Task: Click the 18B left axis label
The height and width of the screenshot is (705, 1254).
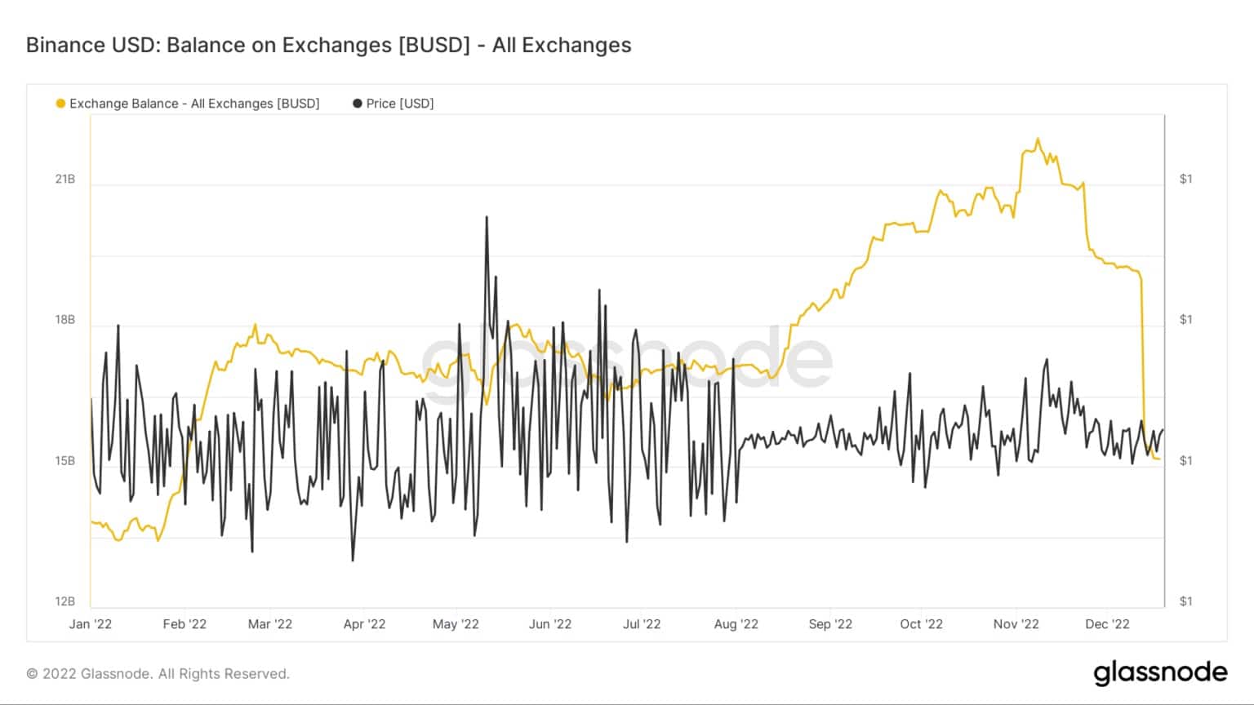Action: (64, 320)
